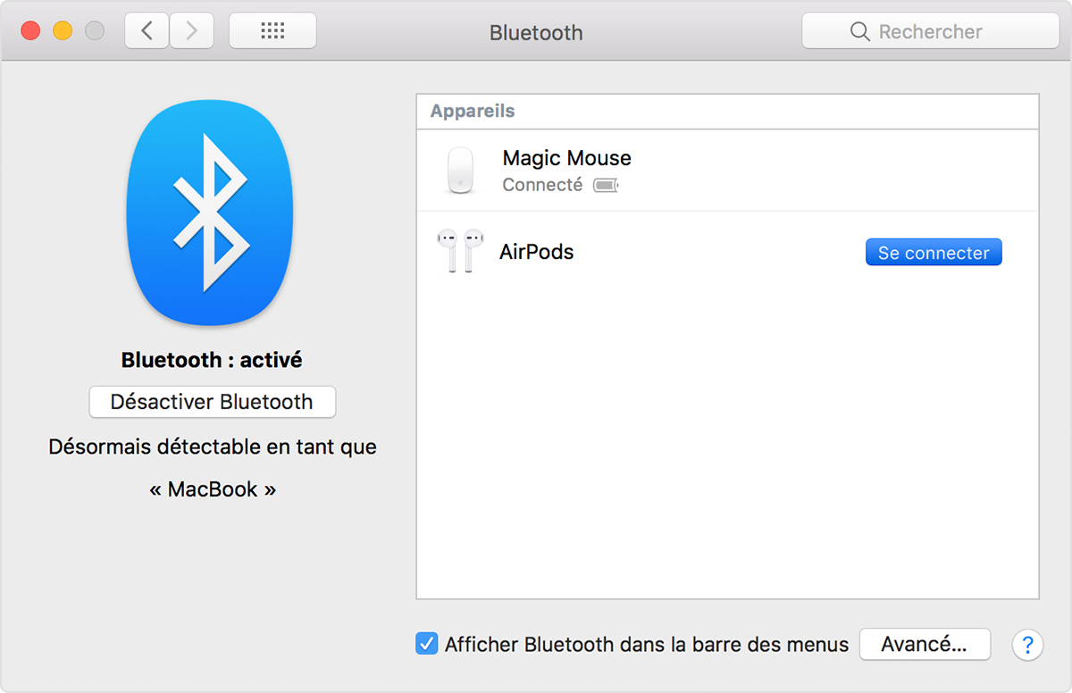Show all preferences via grid icon
Image resolution: width=1072 pixels, height=693 pixels.
pos(272,31)
